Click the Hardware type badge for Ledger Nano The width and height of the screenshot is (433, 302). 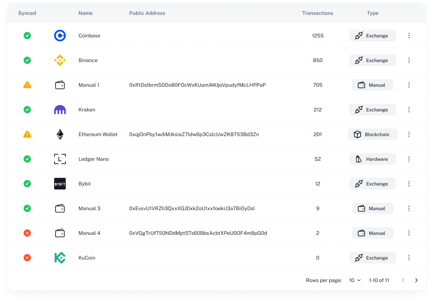[x=372, y=159]
